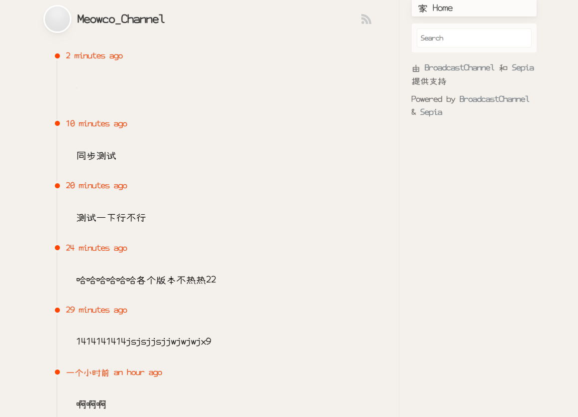578x417 pixels.
Task: Click the orange dot beside "10 minutes ago"
Action: (x=57, y=124)
